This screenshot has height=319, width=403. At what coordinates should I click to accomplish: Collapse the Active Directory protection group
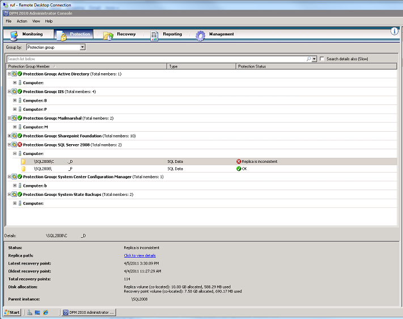click(x=9, y=74)
